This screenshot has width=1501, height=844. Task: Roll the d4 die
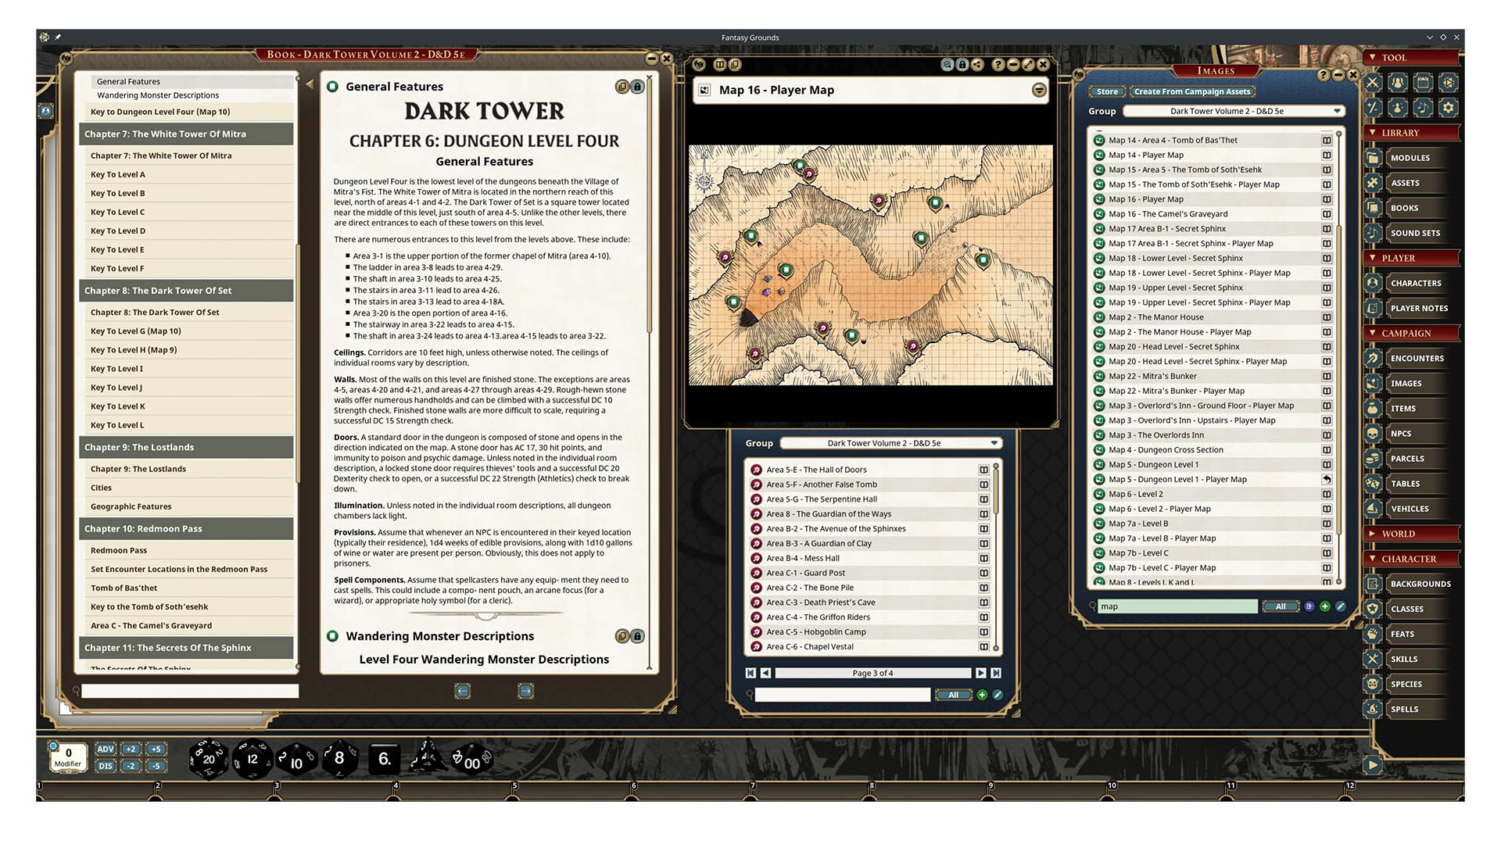(x=427, y=757)
